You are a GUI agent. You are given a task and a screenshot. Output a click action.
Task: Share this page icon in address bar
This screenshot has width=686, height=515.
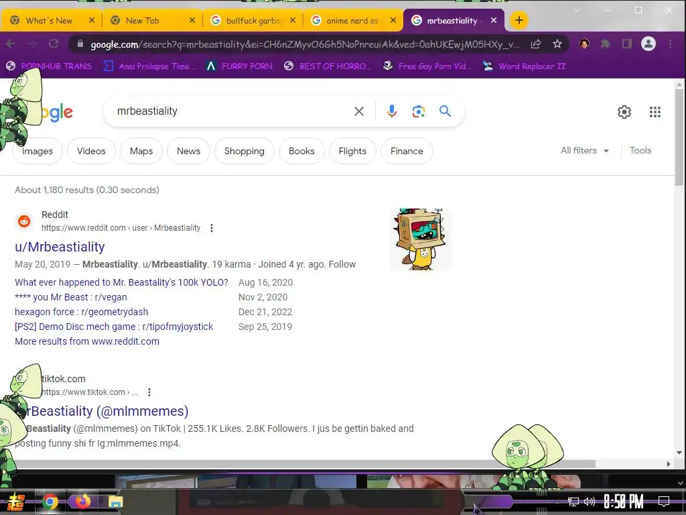[536, 44]
